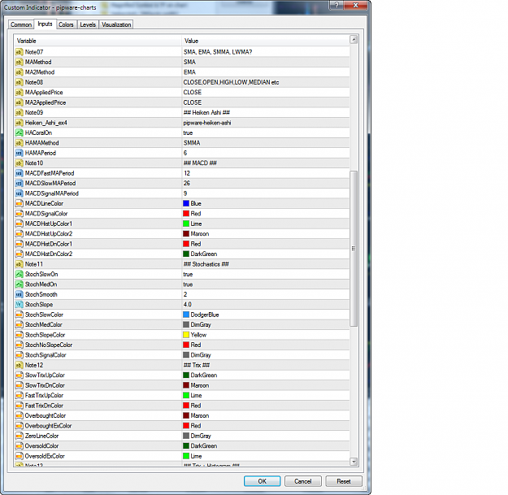The height and width of the screenshot is (495, 508).
Task: Click the double-value icon beside StochSlope
Action: [x=20, y=305]
